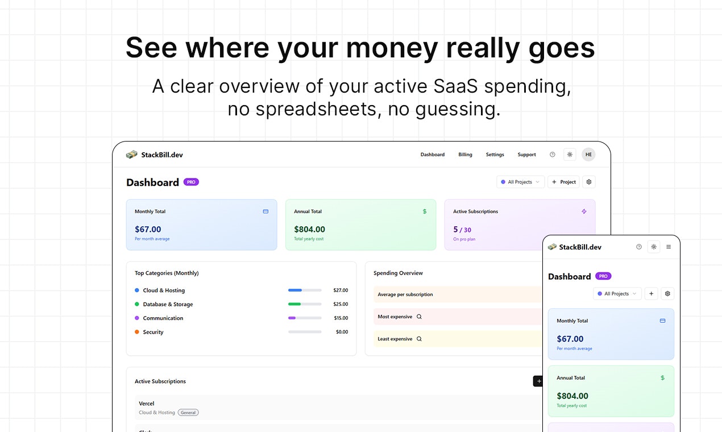Select the Vercel subscription row

(339, 408)
